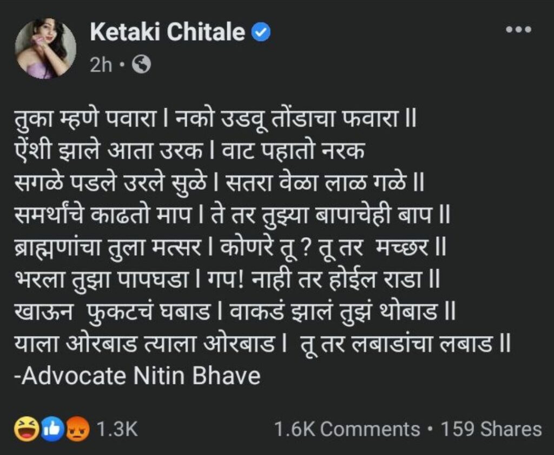View the 159 Shares list
This screenshot has height=455, width=554.
click(x=491, y=429)
